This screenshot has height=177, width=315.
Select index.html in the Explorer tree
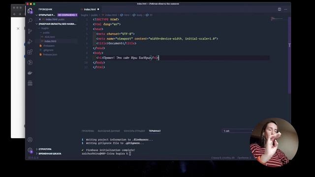tap(50, 41)
